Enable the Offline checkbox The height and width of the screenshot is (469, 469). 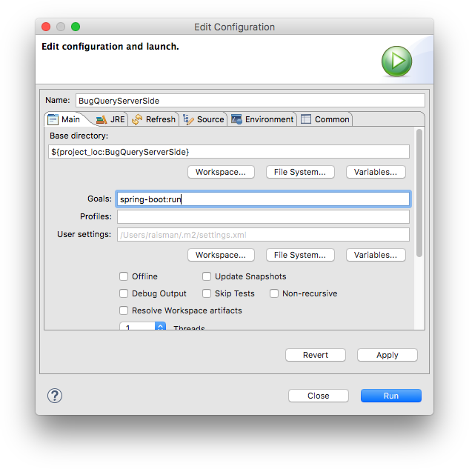pos(124,276)
